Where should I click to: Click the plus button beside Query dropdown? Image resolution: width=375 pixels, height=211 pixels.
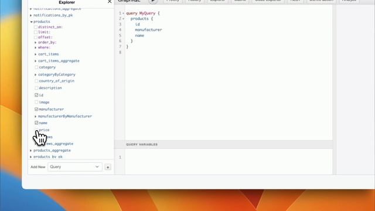[108, 167]
